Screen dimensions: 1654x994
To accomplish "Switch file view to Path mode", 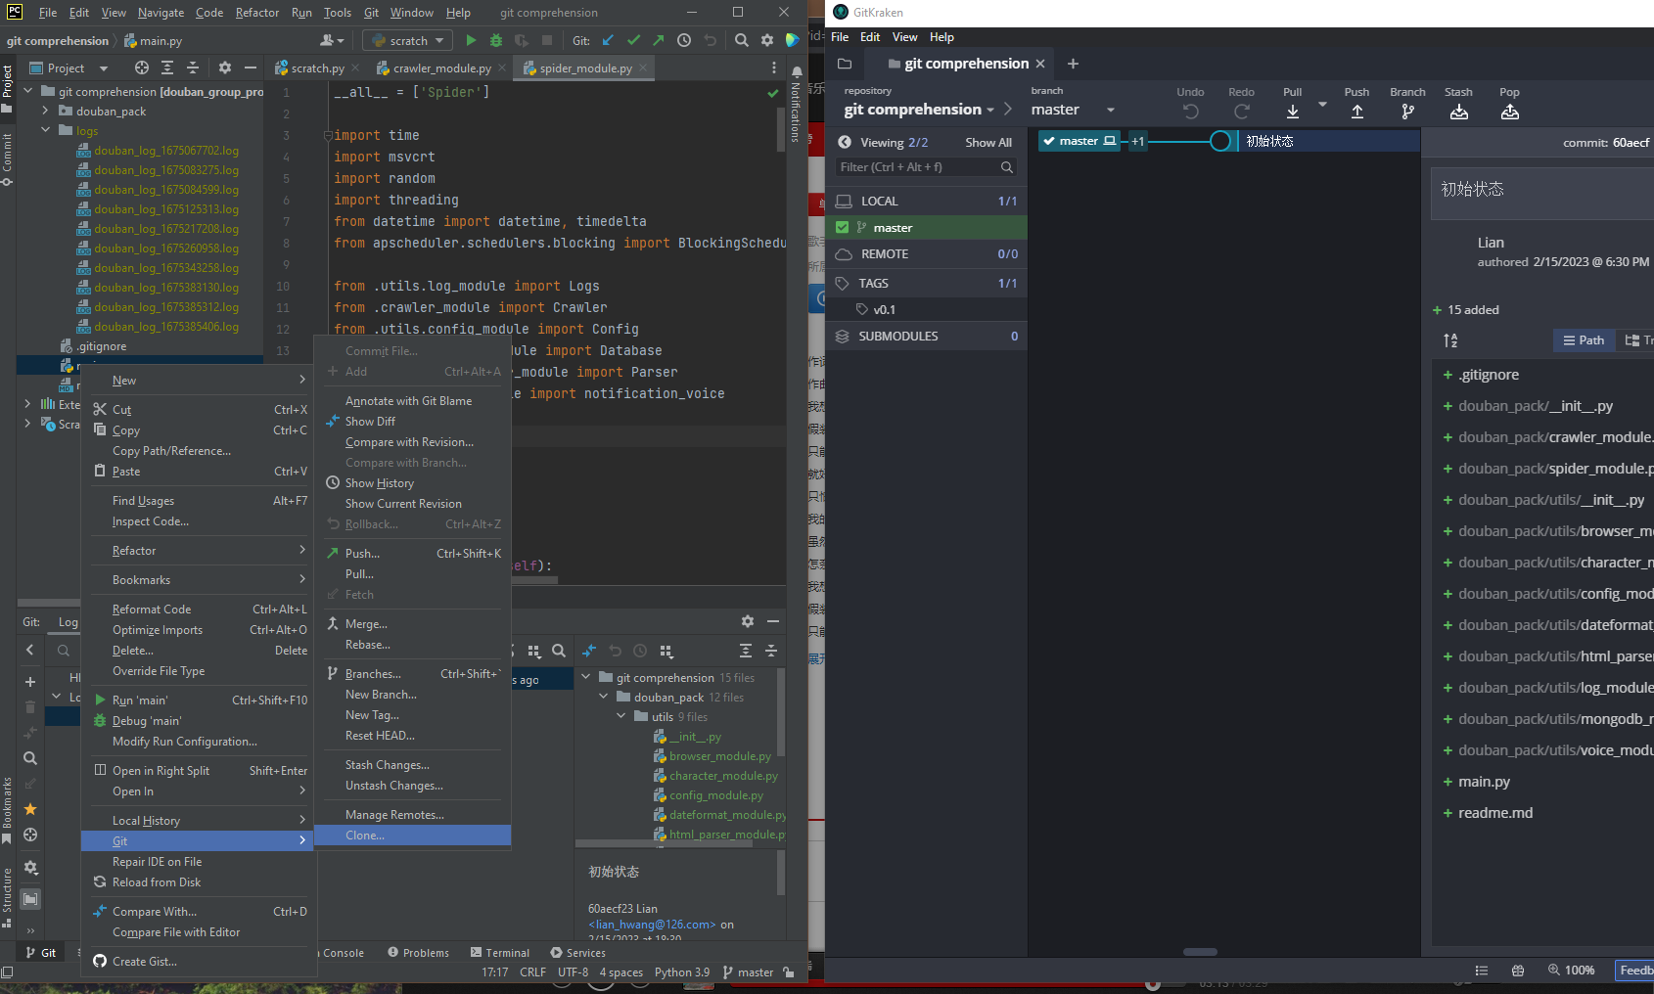I will tap(1584, 339).
